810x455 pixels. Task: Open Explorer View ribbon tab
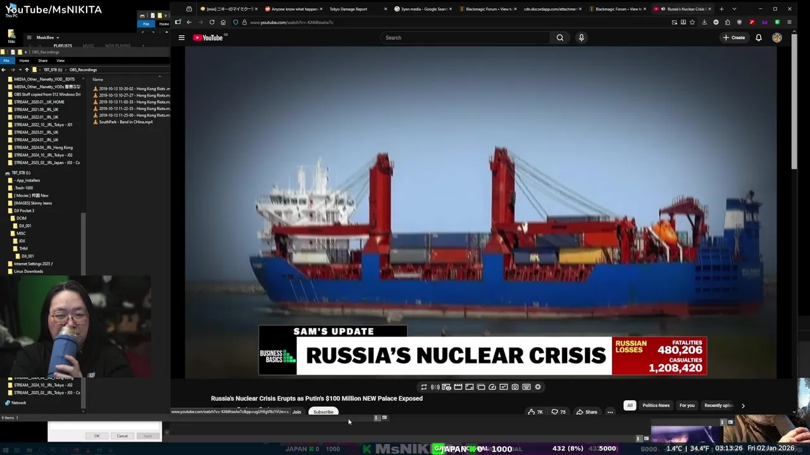60,61
